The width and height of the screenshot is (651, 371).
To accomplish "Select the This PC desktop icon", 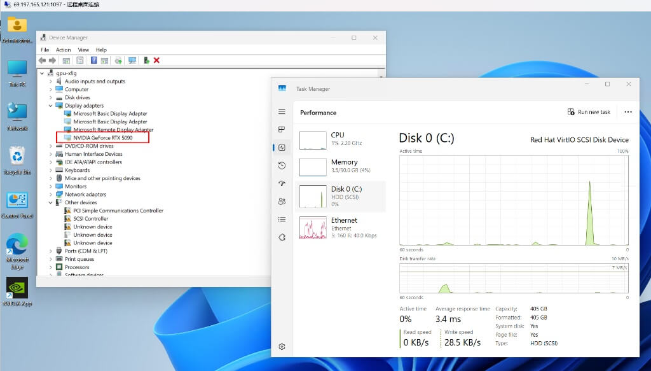I will point(17,73).
